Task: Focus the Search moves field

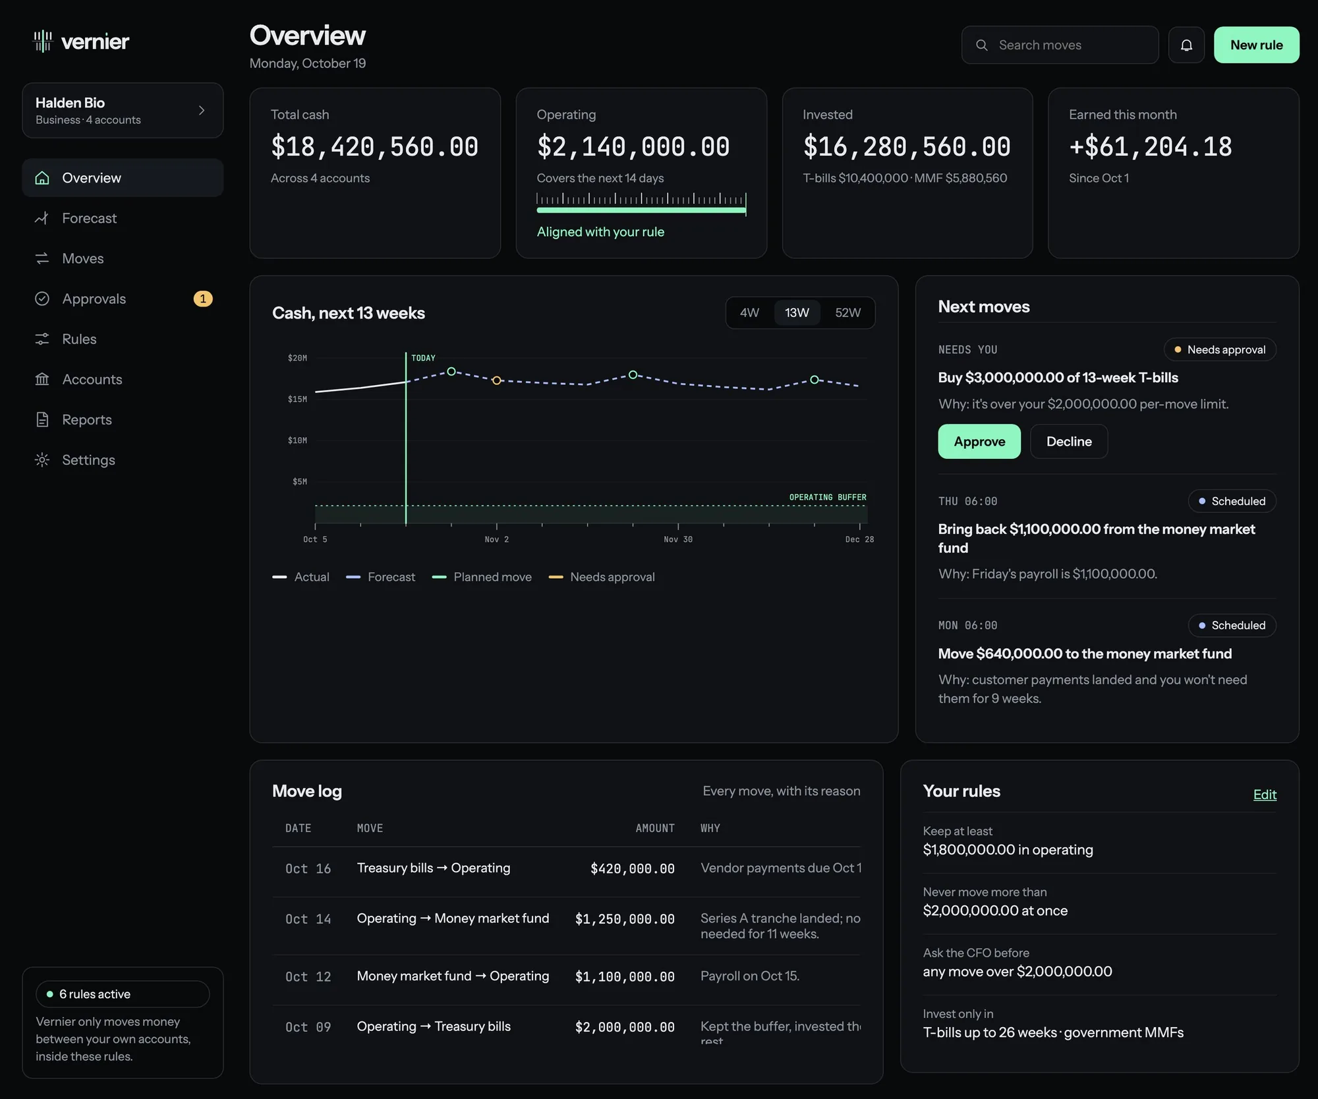Action: [x=1060, y=45]
